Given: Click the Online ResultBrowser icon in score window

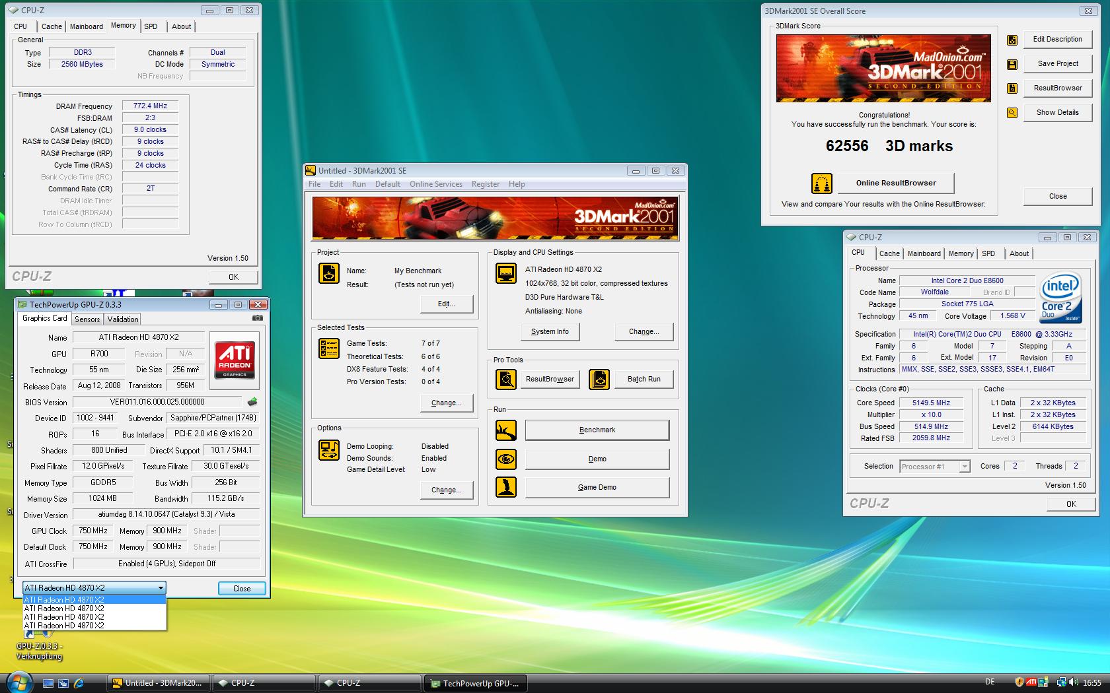Looking at the screenshot, I should click(x=821, y=183).
